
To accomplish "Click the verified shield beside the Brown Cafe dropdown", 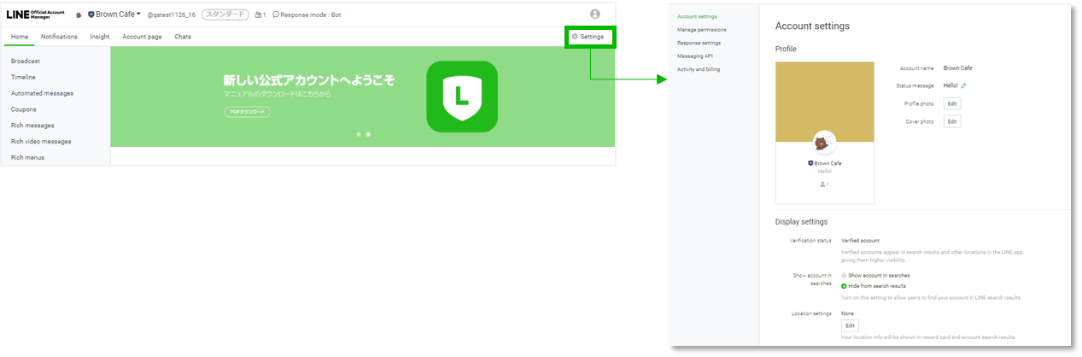I will pyautogui.click(x=91, y=15).
